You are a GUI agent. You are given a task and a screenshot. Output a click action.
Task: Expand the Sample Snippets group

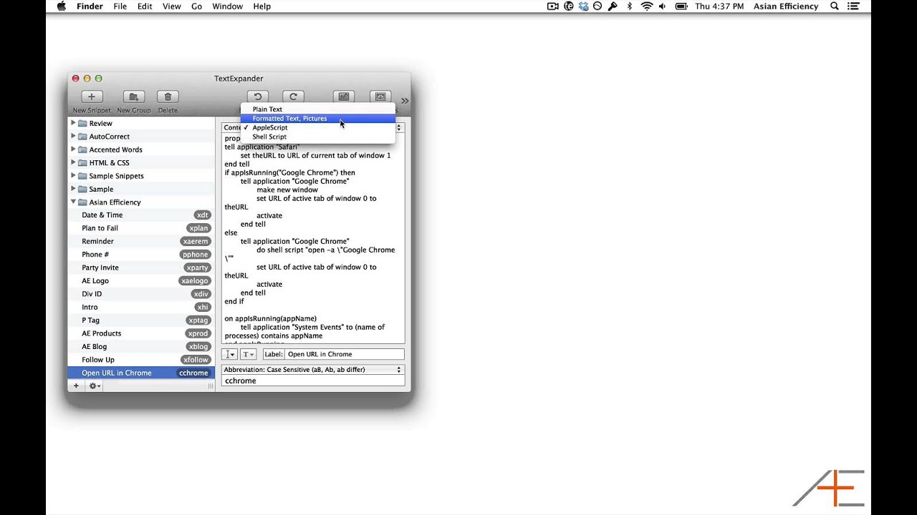(73, 175)
